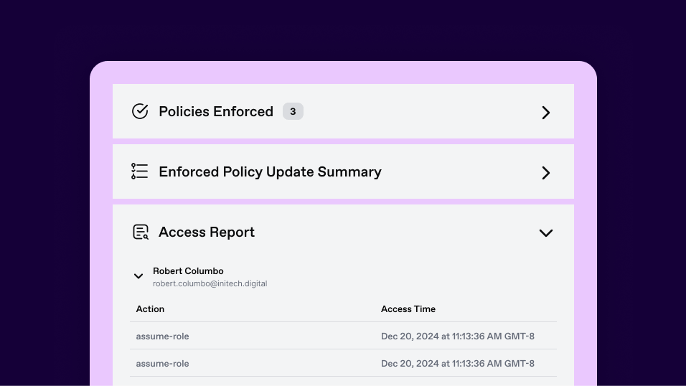686x386 pixels.
Task: Click the Policies Enforced checkmark icon
Action: click(140, 111)
